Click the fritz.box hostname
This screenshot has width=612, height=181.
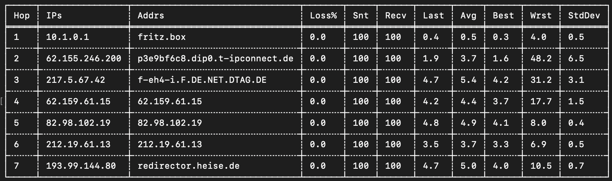(162, 37)
